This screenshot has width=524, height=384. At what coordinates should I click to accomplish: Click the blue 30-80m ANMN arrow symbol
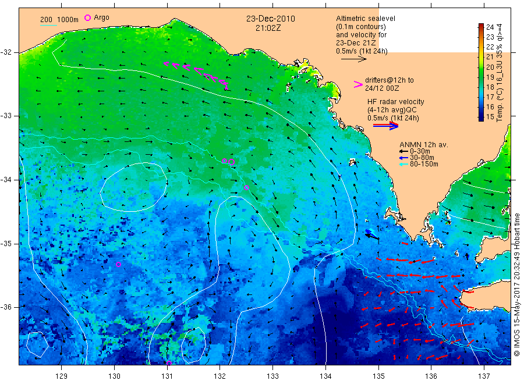click(x=403, y=158)
